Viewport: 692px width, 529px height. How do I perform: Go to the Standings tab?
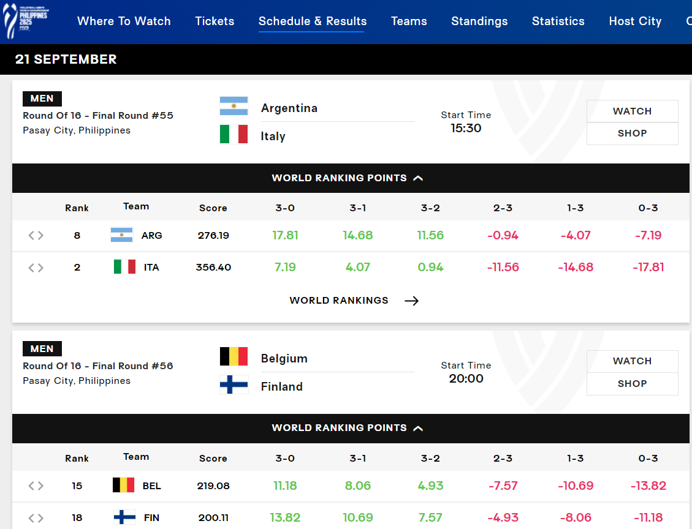(479, 21)
